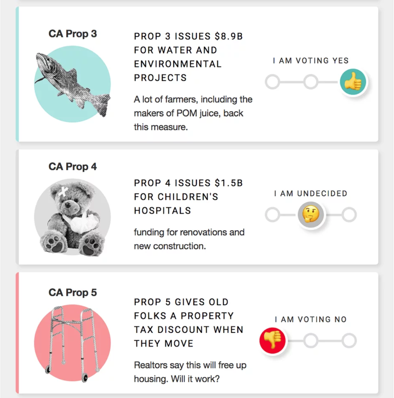Click the Prop 4 children's hospitals headline

coord(188,197)
